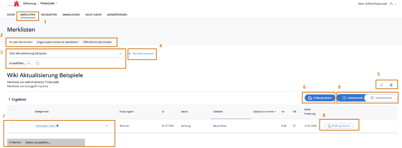Click the user profile icon at top right
The width and height of the screenshot is (402, 148).
(391, 3)
